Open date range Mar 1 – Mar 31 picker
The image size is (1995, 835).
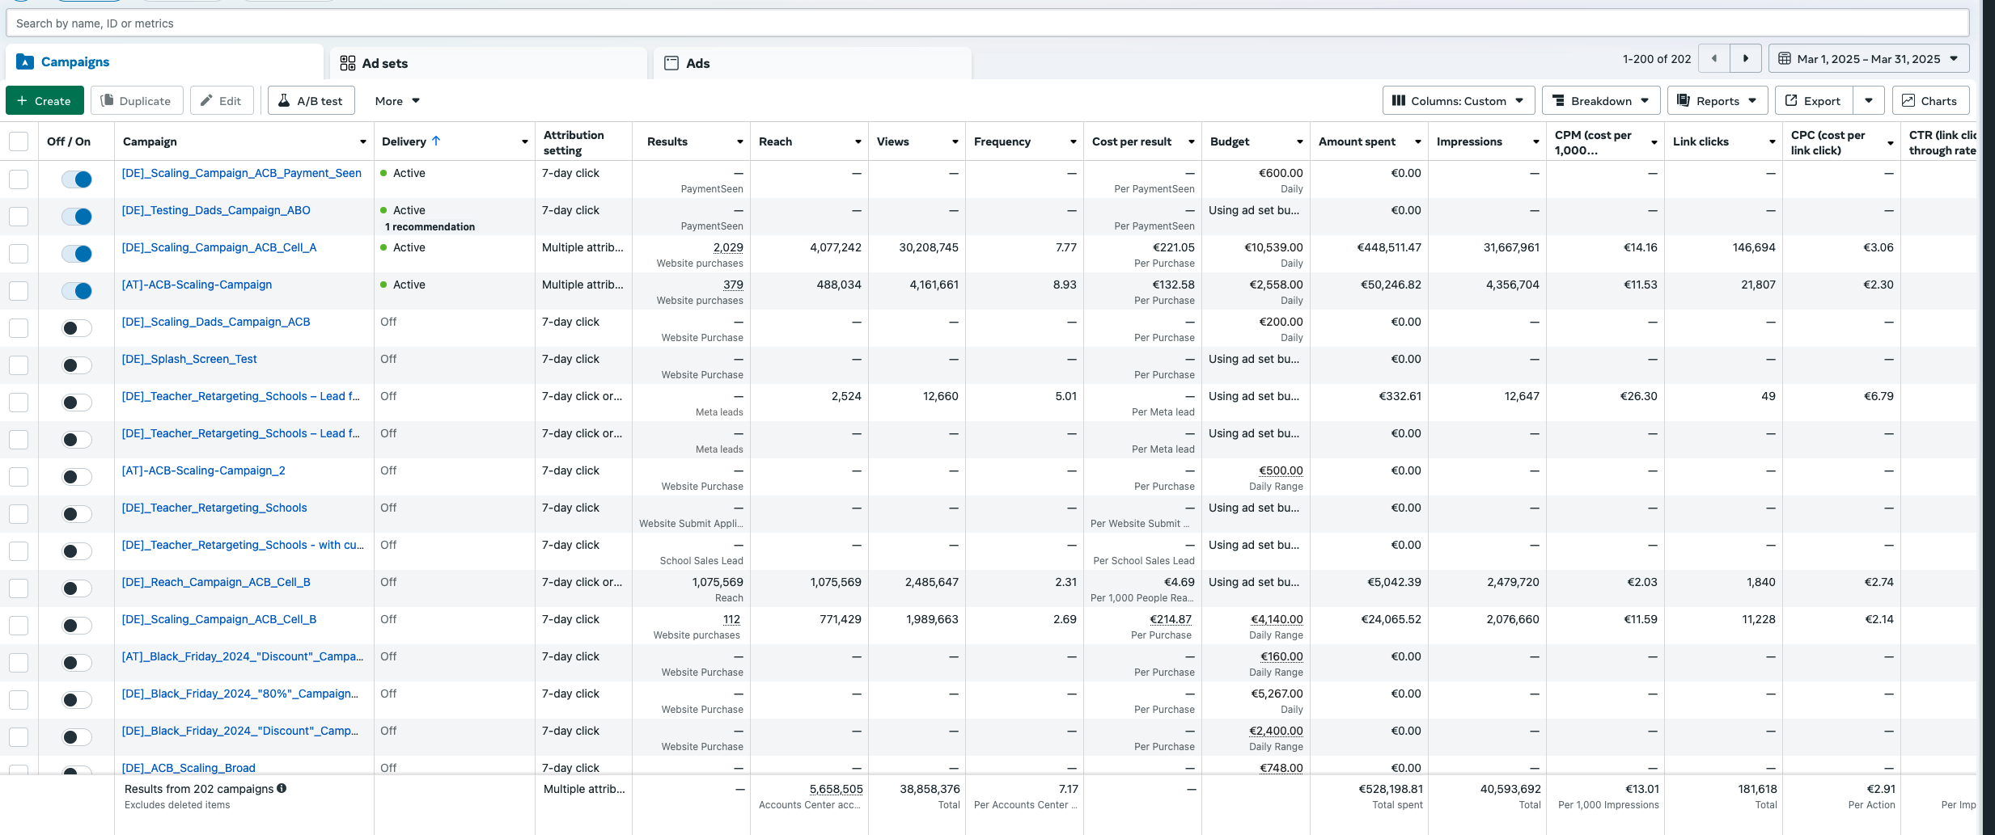click(x=1869, y=59)
